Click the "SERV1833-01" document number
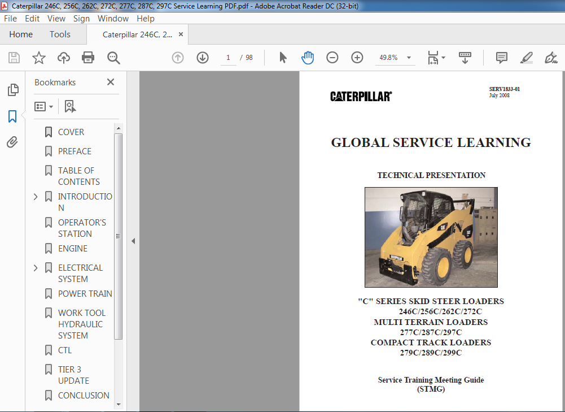Screen dimensions: 565x412 [505, 89]
